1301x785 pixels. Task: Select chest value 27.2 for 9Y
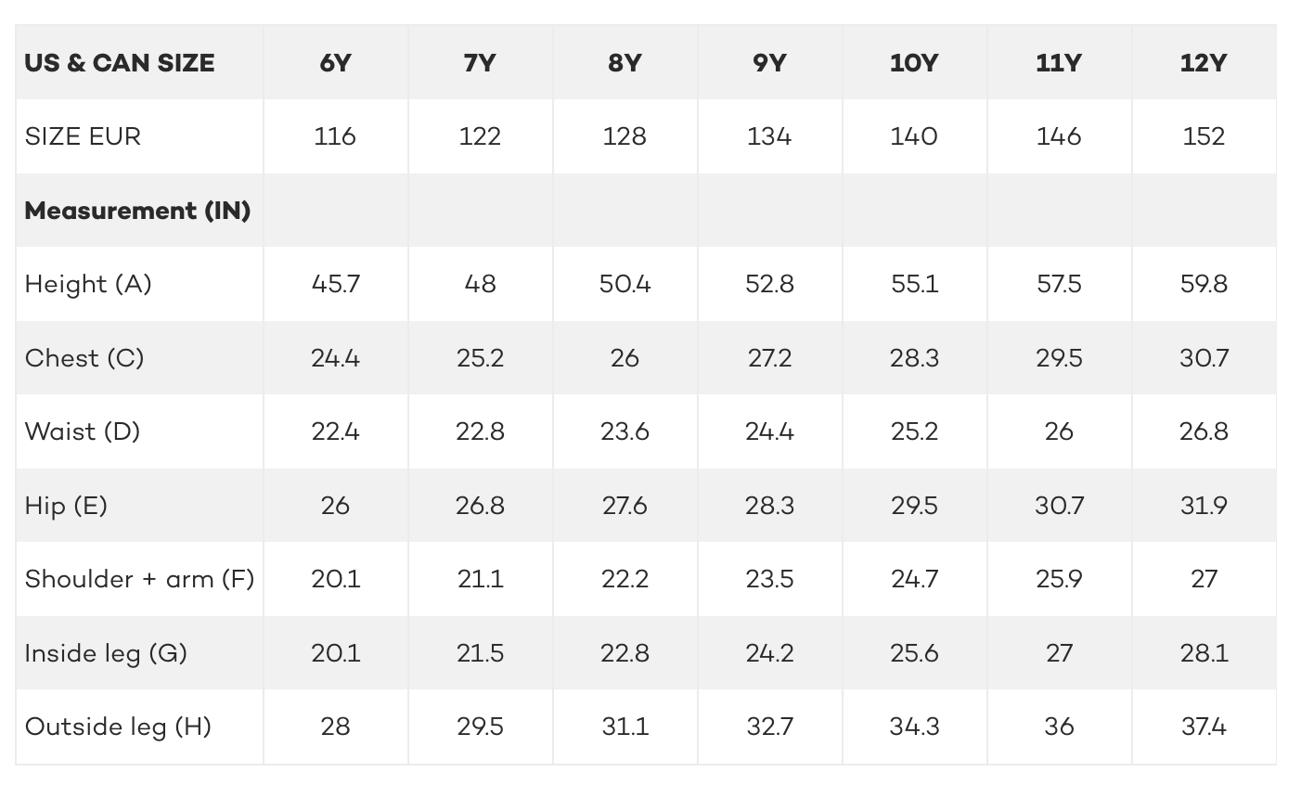pos(769,358)
